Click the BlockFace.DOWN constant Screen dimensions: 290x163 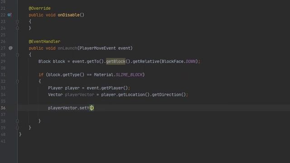point(179,62)
